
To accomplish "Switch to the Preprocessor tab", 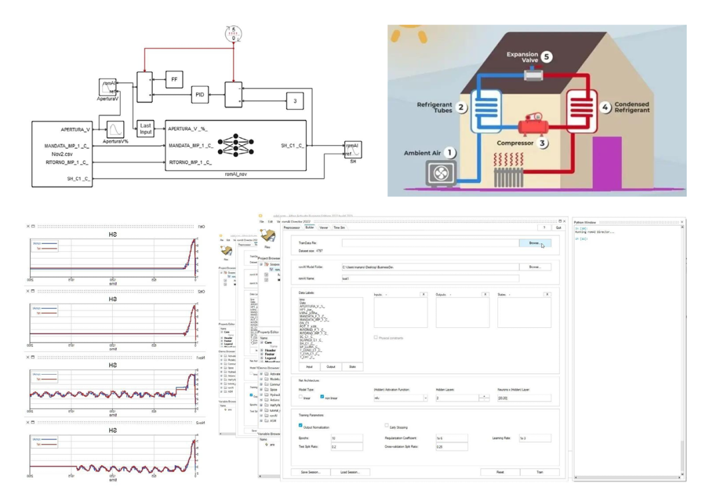I will tap(291, 227).
